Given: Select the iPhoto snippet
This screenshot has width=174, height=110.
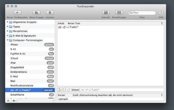Looking at the screenshot, I should click(x=30, y=45).
